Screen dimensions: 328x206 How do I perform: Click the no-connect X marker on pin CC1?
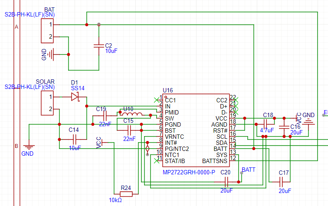point(157,100)
